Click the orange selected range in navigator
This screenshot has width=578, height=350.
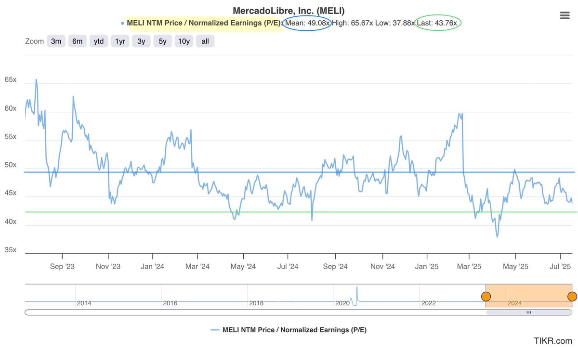pyautogui.click(x=529, y=296)
